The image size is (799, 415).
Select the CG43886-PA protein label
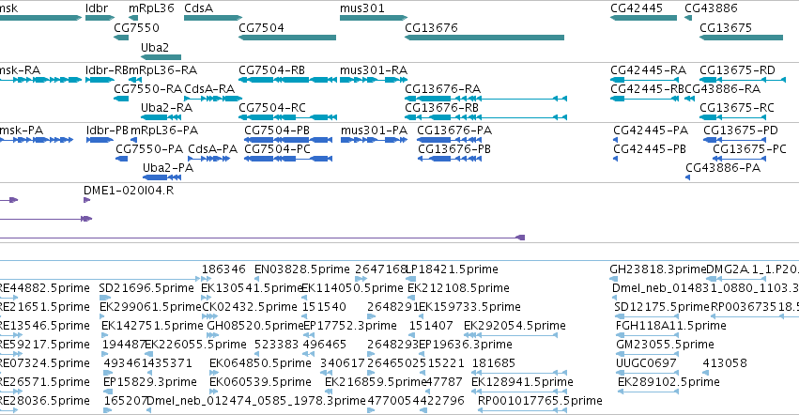723,168
